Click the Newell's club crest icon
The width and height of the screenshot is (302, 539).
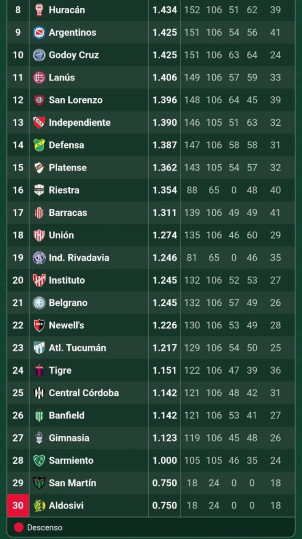39,325
